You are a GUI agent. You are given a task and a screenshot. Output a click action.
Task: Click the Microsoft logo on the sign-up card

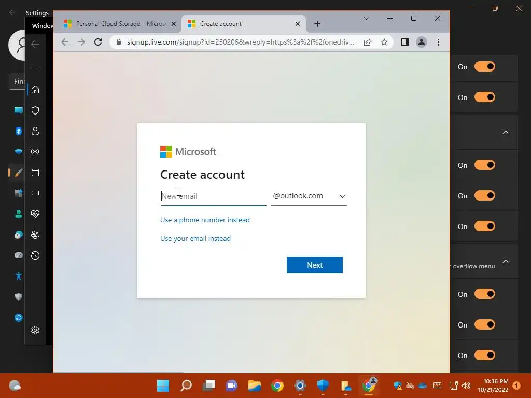(x=188, y=152)
